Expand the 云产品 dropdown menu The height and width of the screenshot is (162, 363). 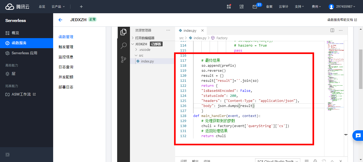58,7
